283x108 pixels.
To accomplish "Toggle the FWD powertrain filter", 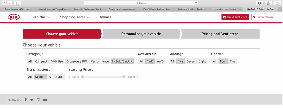I will coord(150,61).
